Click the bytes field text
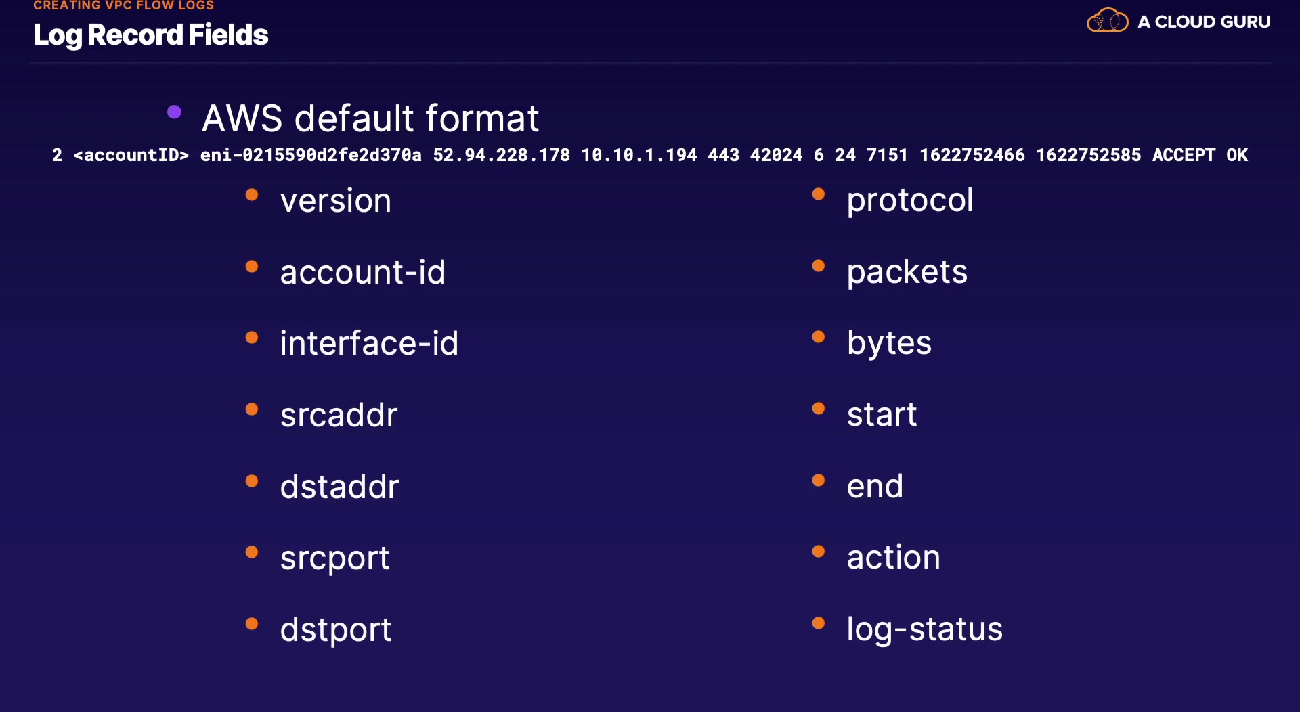The height and width of the screenshot is (712, 1300). (889, 343)
